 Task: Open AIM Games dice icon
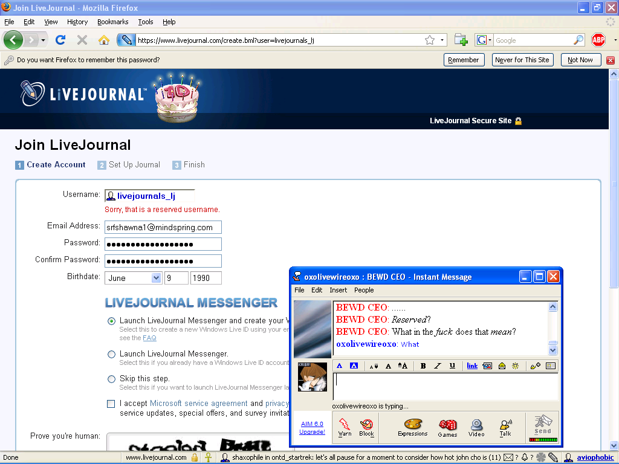click(447, 428)
